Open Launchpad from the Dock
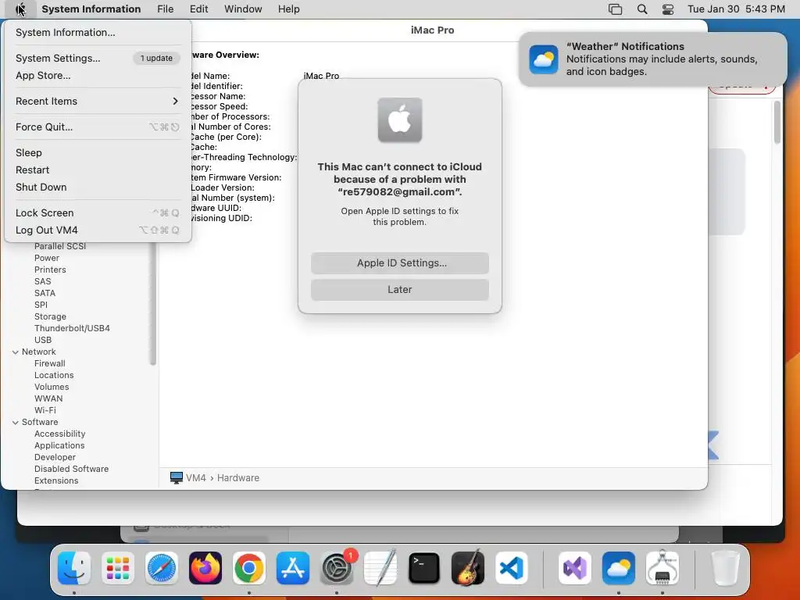Viewport: 800px width, 600px height. pyautogui.click(x=118, y=568)
